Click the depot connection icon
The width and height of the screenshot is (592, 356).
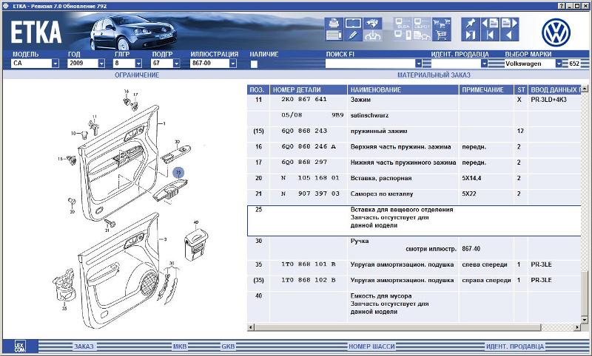[x=422, y=23]
